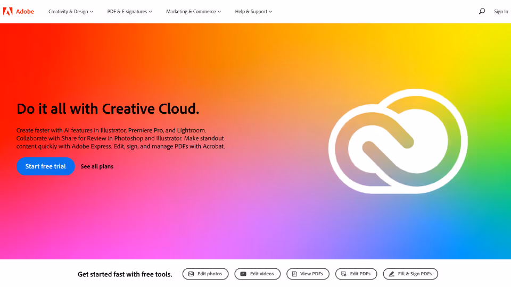
Task: Click the Edit videos button label
Action: [x=262, y=274]
